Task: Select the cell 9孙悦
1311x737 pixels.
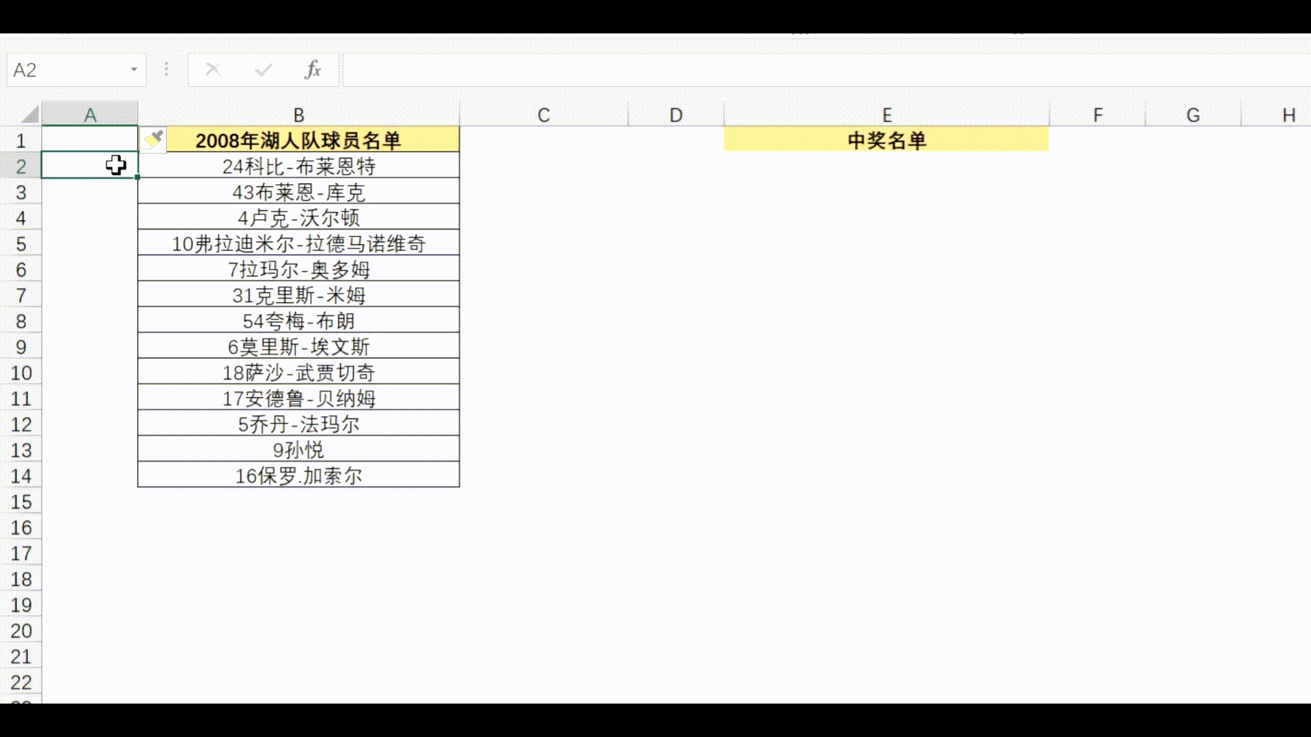Action: coord(298,450)
